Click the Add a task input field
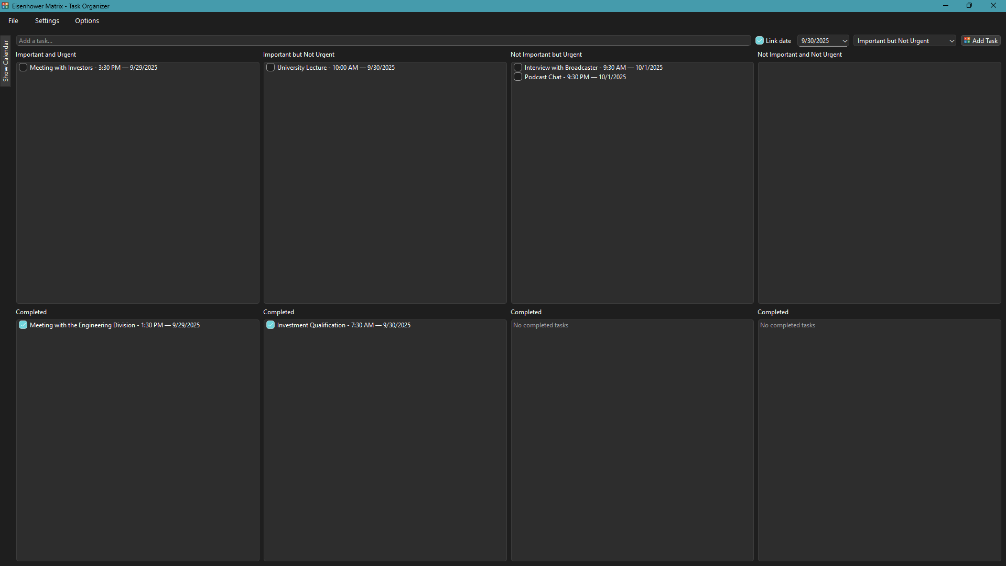Image resolution: width=1006 pixels, height=566 pixels. click(383, 40)
